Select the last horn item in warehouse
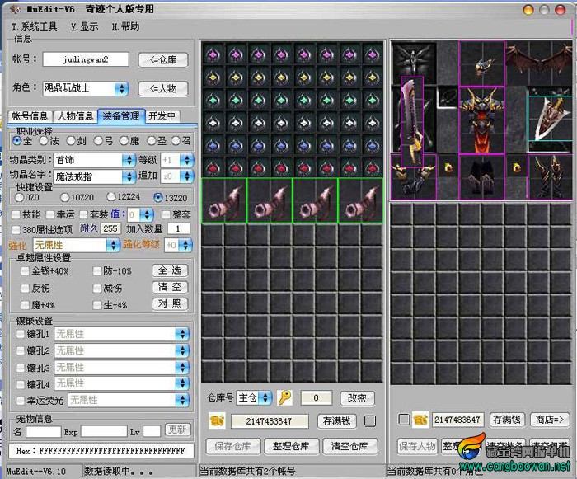The width and height of the screenshot is (577, 479). click(x=360, y=200)
